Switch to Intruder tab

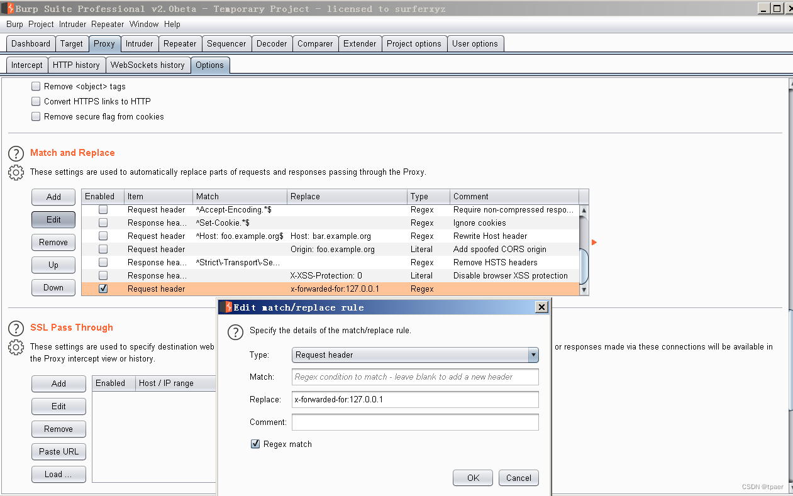[139, 44]
